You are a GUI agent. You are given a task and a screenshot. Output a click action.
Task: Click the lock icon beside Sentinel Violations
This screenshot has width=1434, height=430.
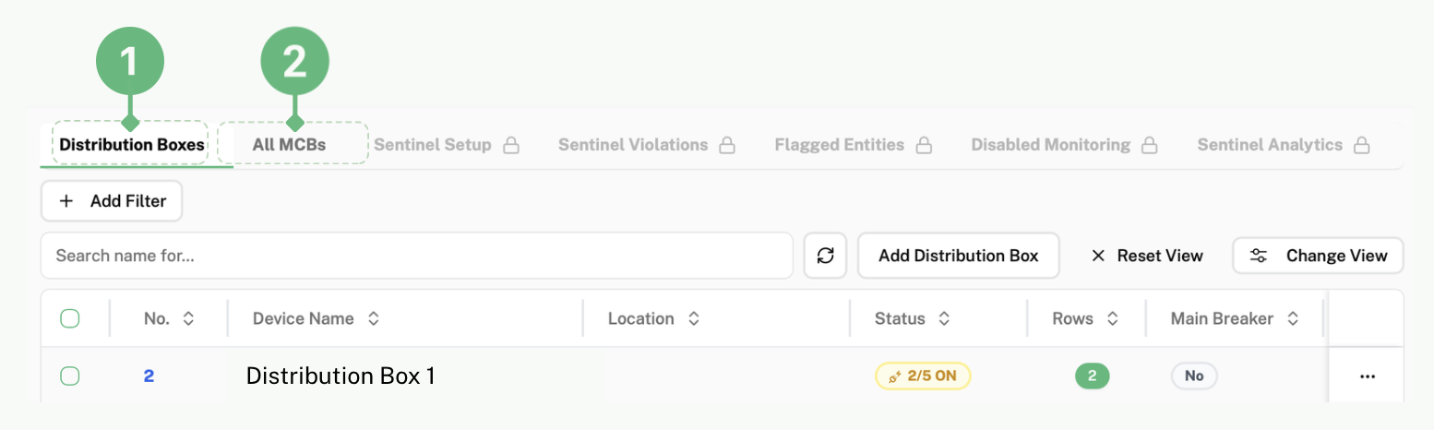tap(727, 145)
